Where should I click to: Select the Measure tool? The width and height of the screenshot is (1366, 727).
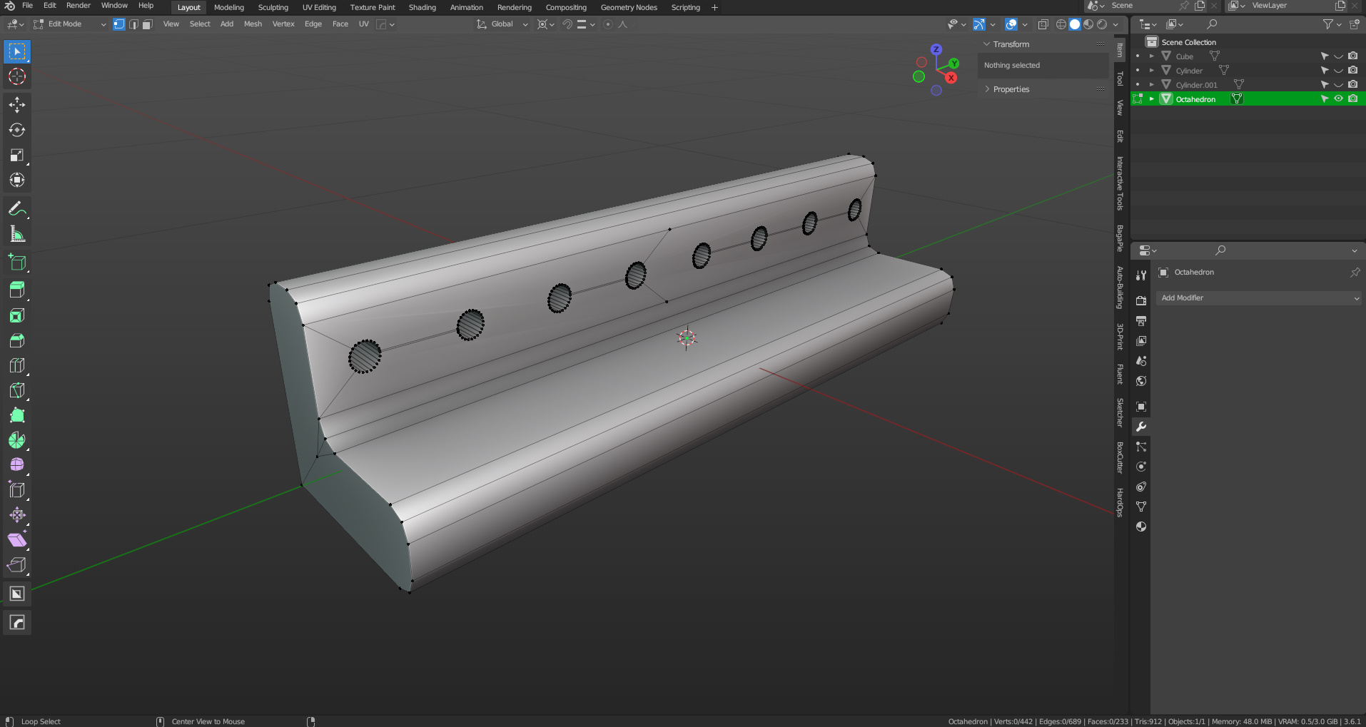pyautogui.click(x=17, y=234)
